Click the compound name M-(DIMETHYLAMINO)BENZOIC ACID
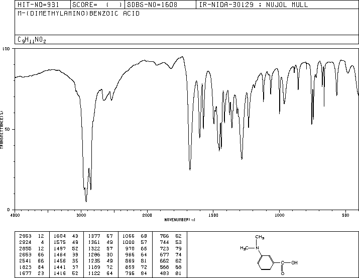359x278 pixels. coord(78,13)
